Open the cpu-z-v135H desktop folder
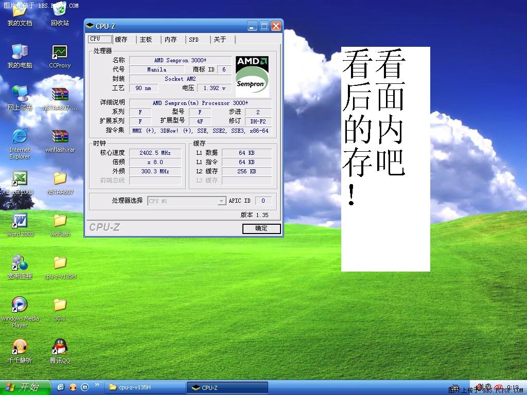Screen dimensions: 527x395 pos(60,267)
